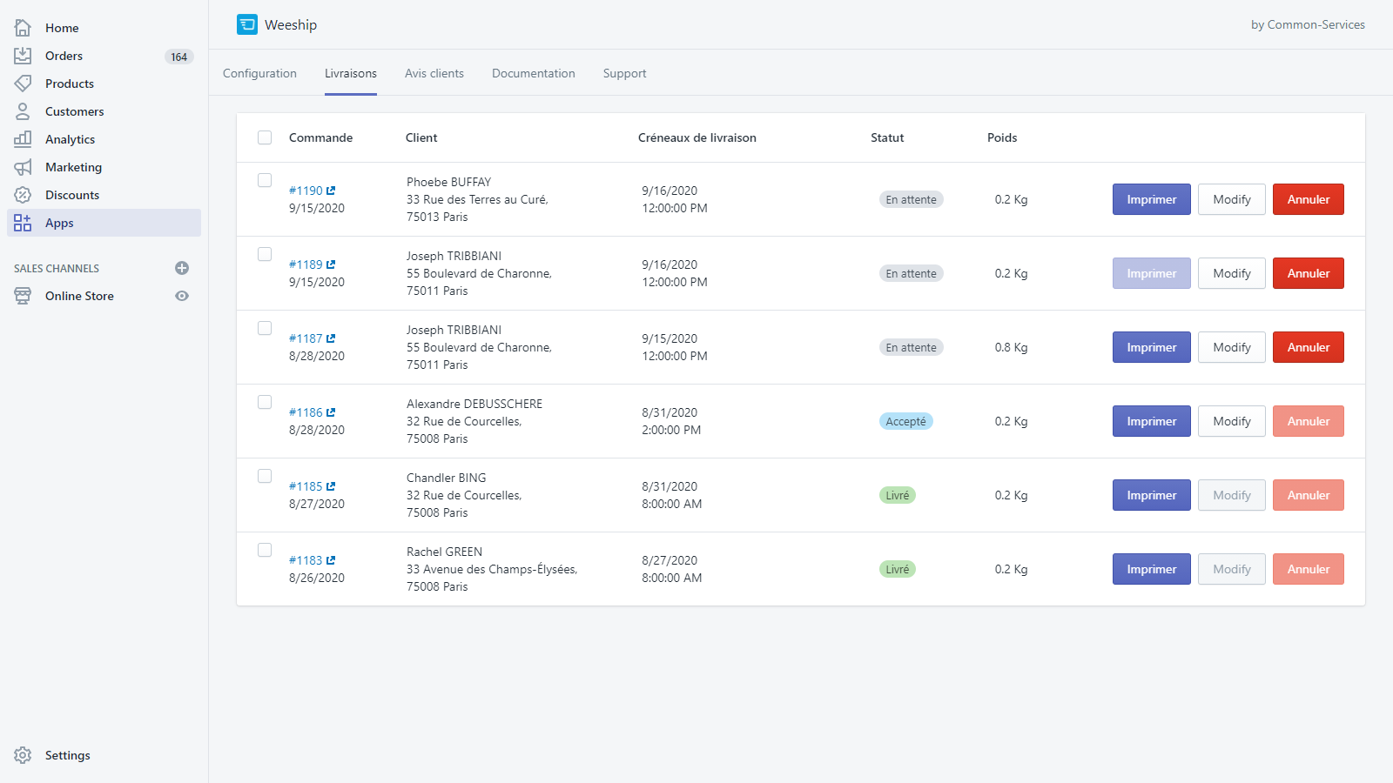The width and height of the screenshot is (1393, 783).
Task: Open external link icon for order #1186
Action: coord(331,412)
